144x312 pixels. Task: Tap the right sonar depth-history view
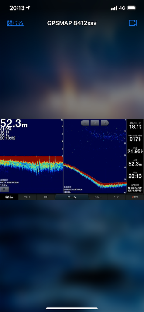(95, 156)
